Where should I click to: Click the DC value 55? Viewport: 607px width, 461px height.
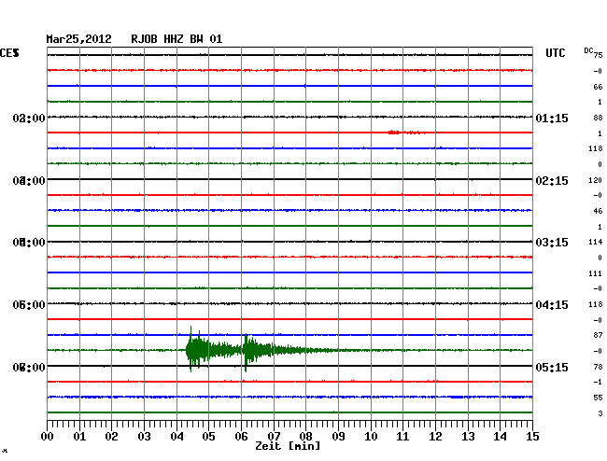click(x=598, y=398)
